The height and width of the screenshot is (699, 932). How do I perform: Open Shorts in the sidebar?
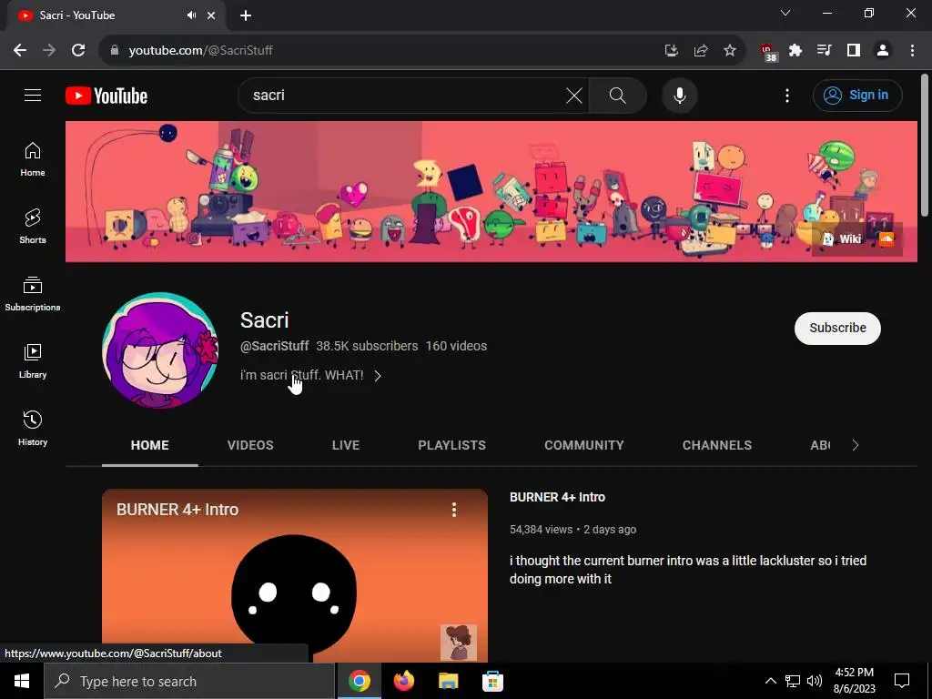pos(33,227)
